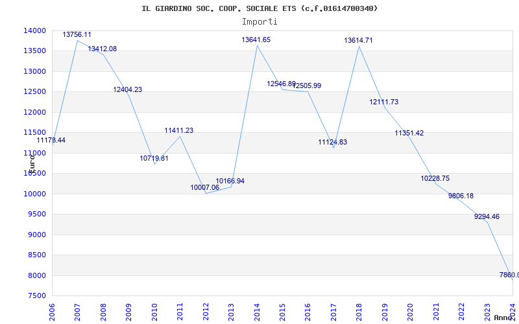Click x-axis year 2022

point(461,312)
